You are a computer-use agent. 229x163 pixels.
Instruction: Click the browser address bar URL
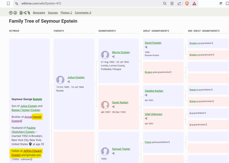point(41,4)
